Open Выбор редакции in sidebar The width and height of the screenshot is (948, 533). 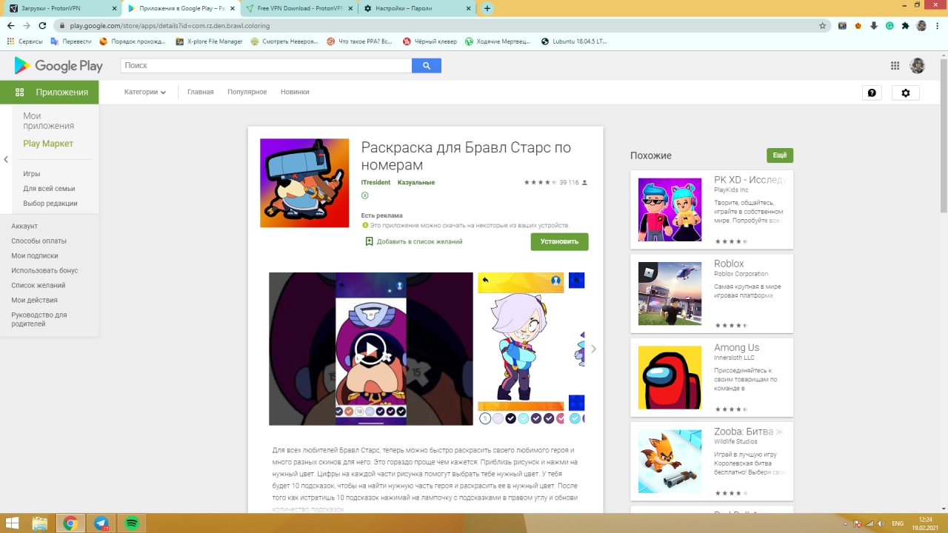click(50, 204)
